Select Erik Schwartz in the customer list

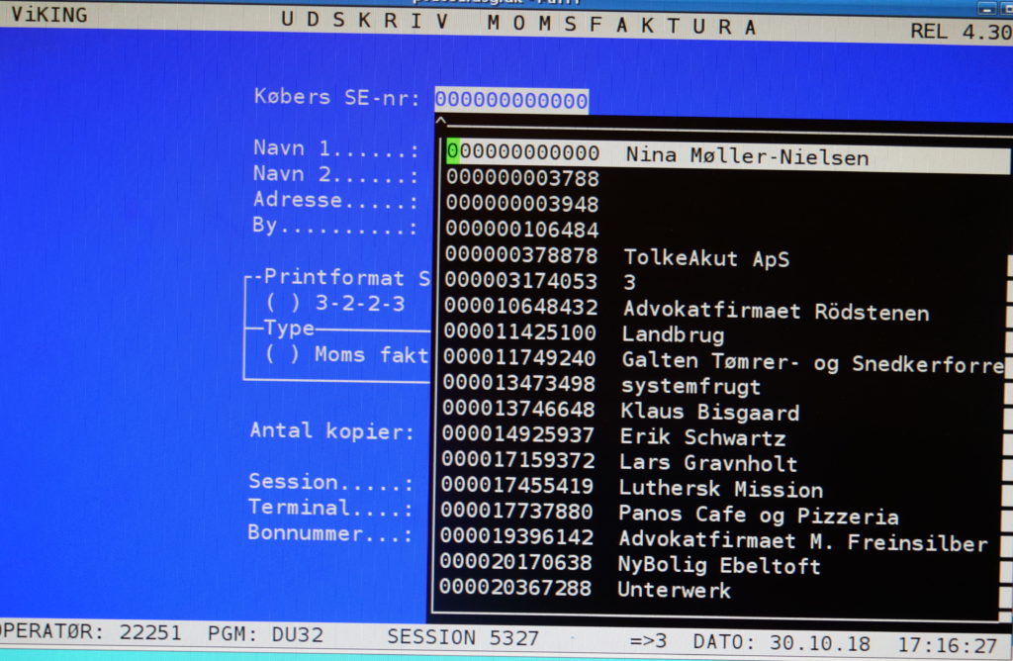702,437
